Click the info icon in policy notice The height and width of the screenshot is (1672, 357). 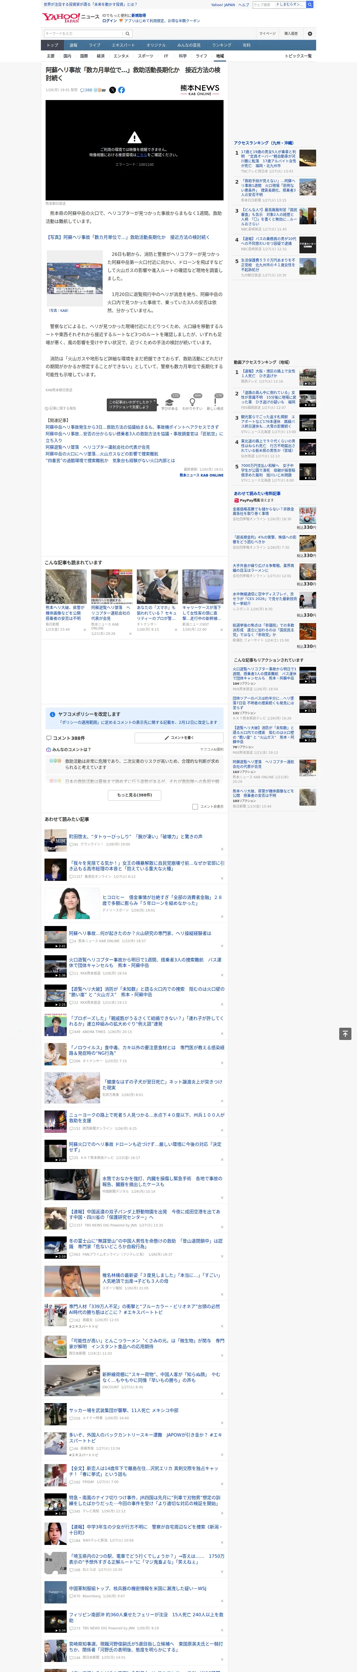pyautogui.click(x=53, y=714)
